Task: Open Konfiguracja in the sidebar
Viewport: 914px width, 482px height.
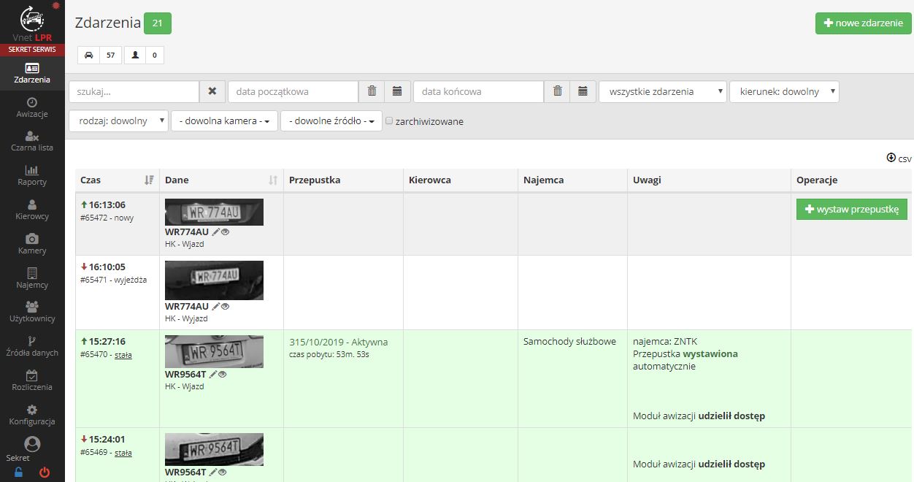Action: [32, 416]
